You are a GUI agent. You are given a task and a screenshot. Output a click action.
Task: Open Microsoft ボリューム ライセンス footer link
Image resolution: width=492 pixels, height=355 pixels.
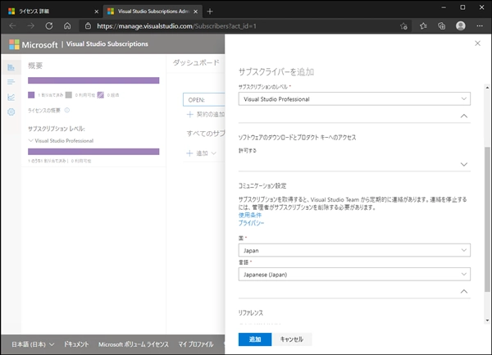[x=134, y=344]
